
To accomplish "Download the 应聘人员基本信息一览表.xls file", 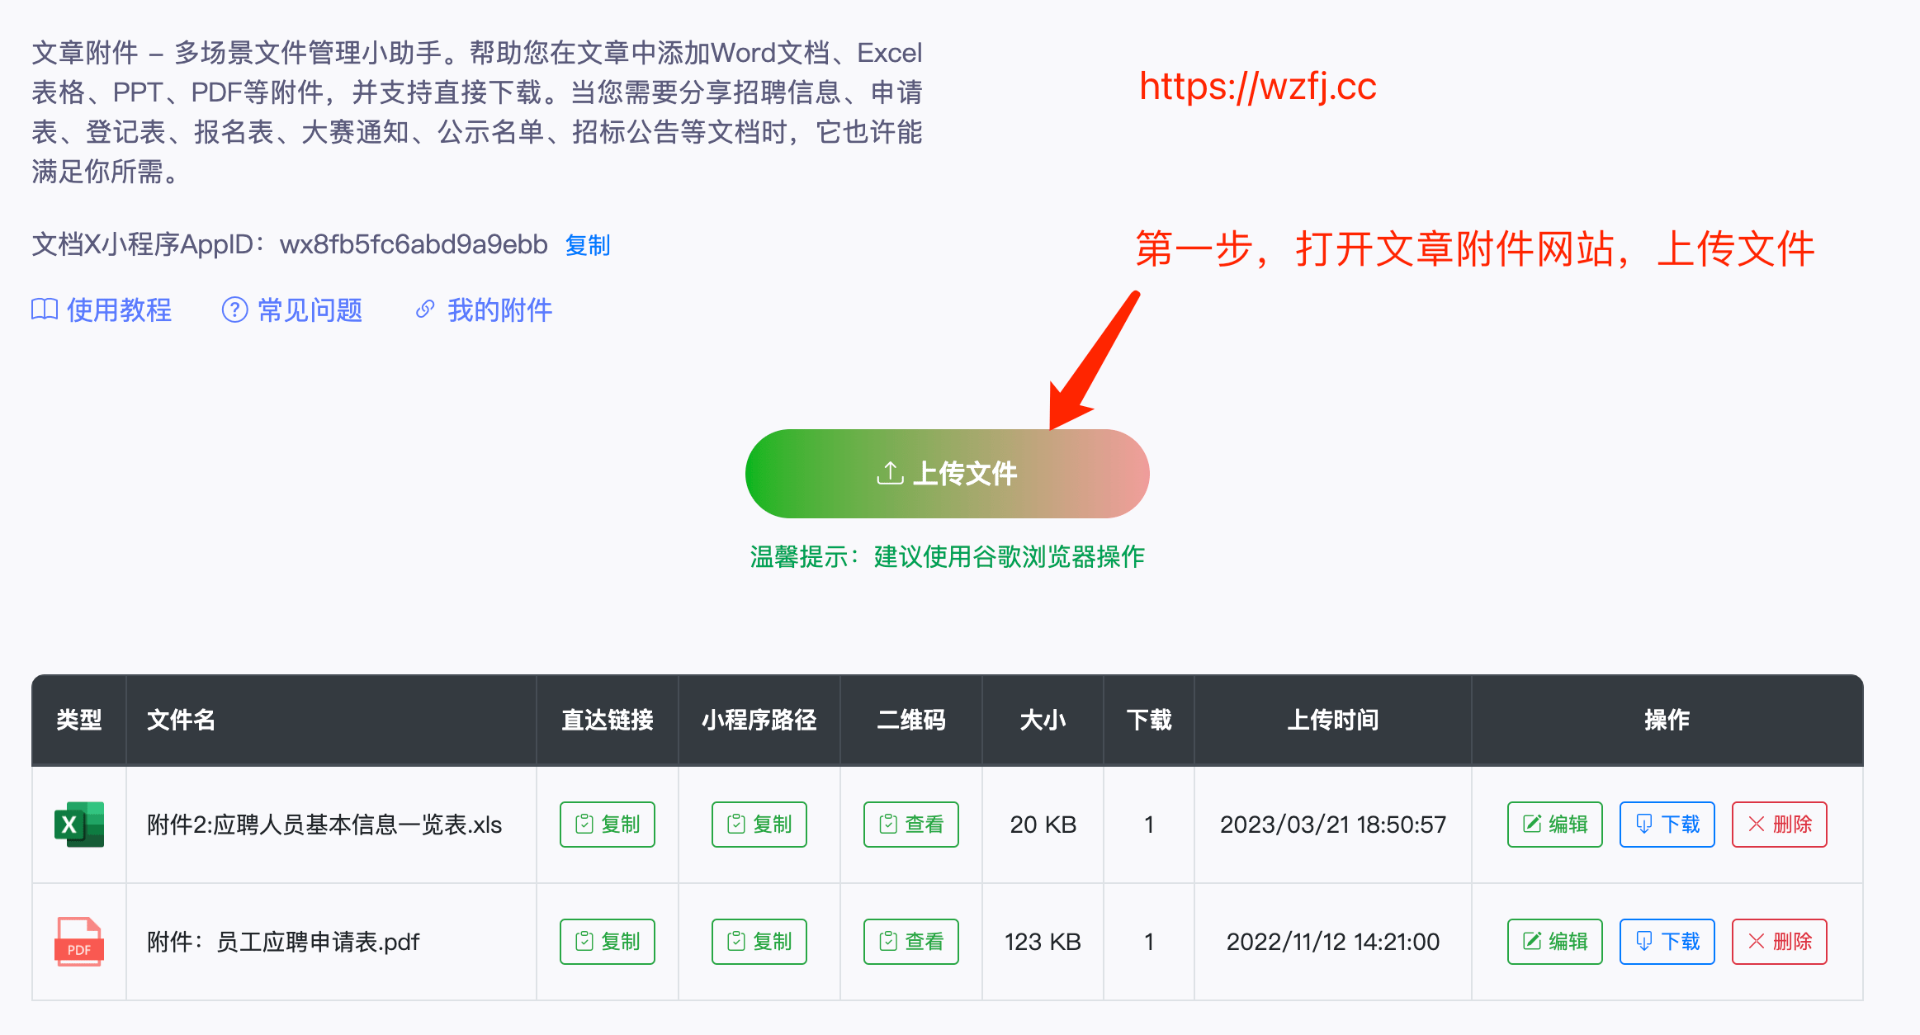I will click(1667, 825).
